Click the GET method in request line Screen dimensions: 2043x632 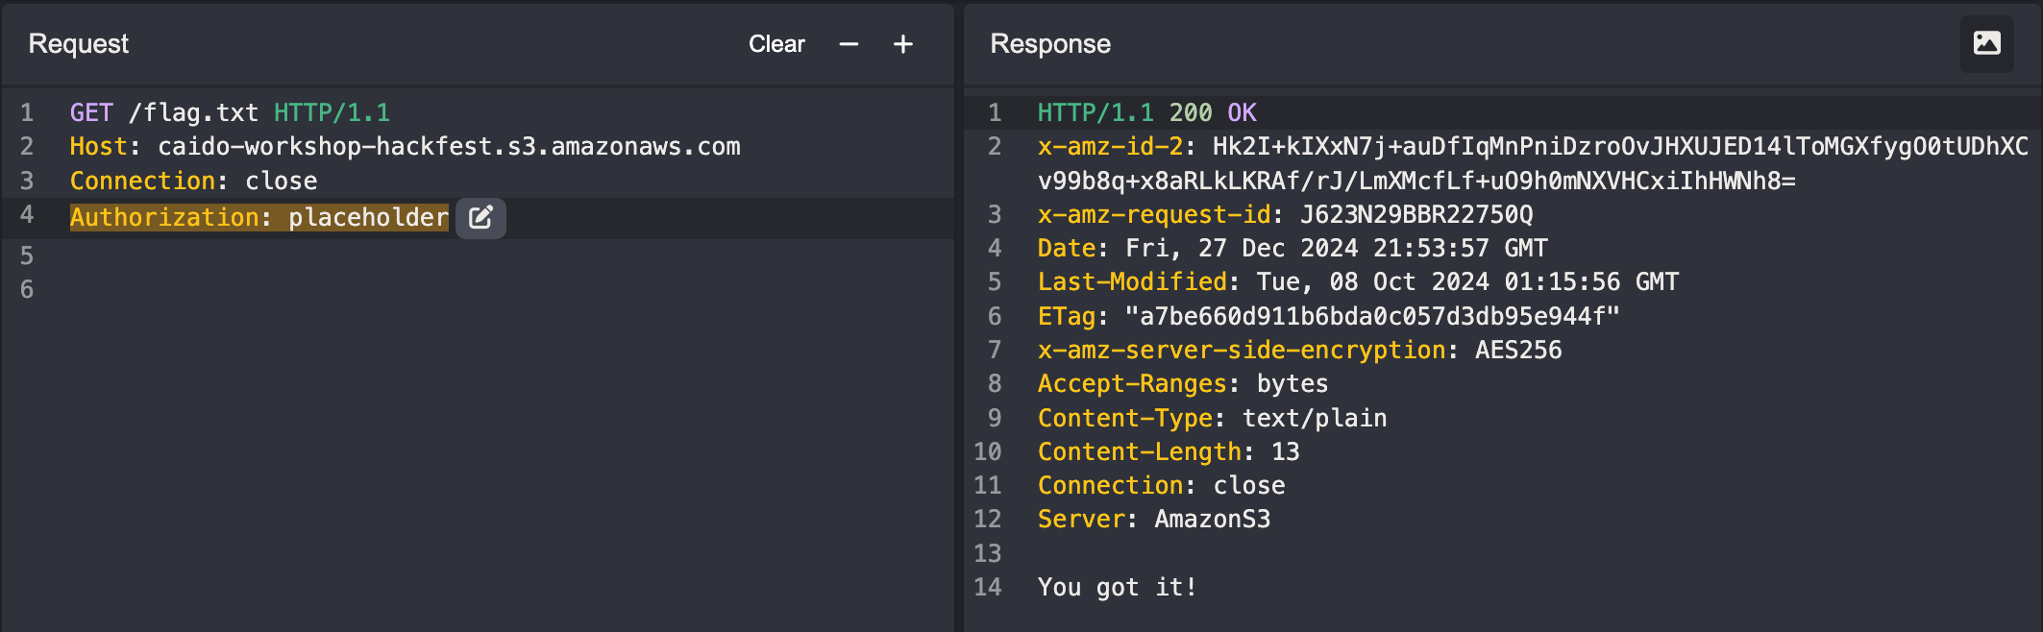[91, 112]
